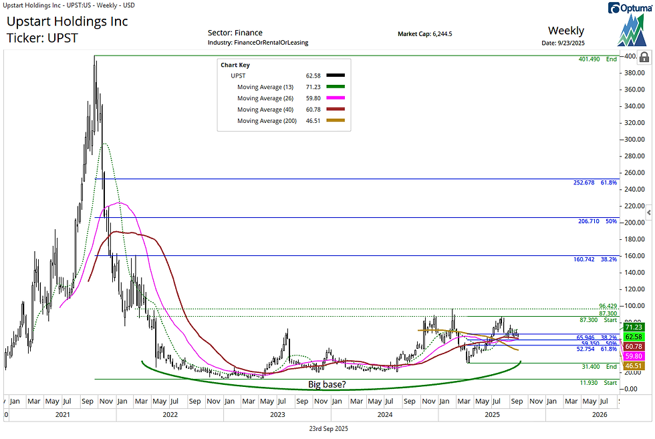Click green Moving Average (13) swatch
This screenshot has height=439, width=655.
point(336,87)
